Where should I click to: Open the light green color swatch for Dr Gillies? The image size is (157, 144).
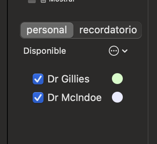pos(117,79)
